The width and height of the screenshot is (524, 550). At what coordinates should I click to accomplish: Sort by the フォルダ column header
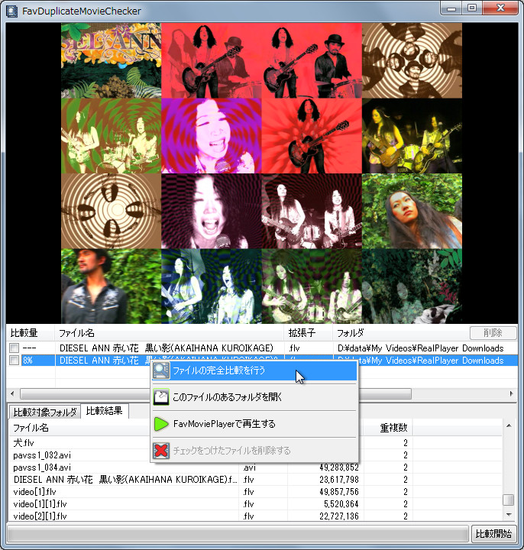[x=399, y=333]
